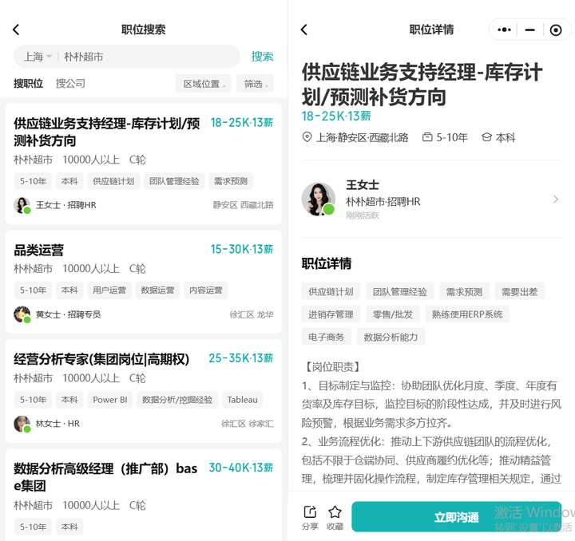Screen dimensions: 575x541
Task: Open the 筛选 filter dropdown
Action: (256, 84)
